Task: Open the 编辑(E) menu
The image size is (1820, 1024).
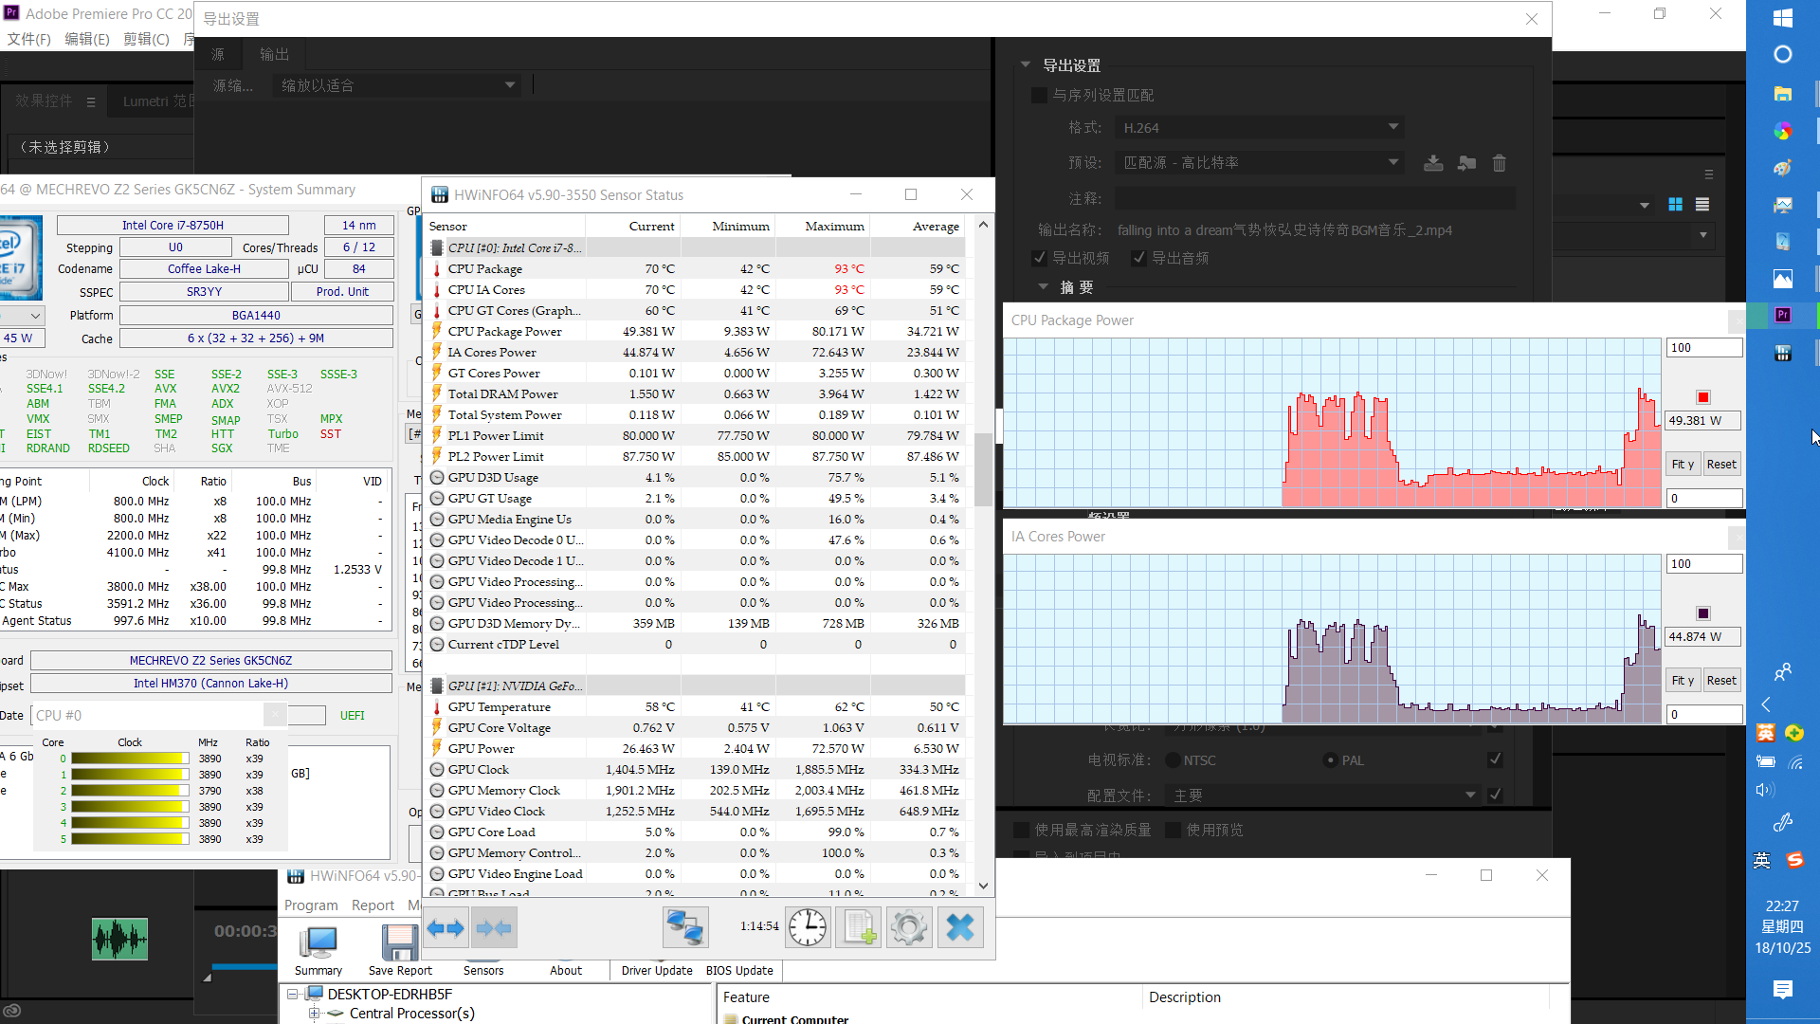Action: click(87, 39)
